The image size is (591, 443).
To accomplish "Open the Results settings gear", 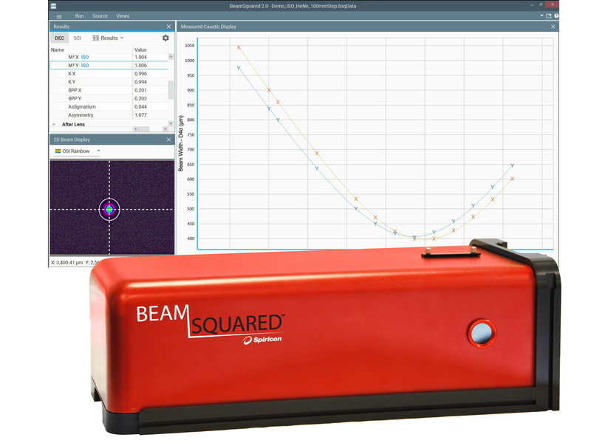I will point(165,38).
